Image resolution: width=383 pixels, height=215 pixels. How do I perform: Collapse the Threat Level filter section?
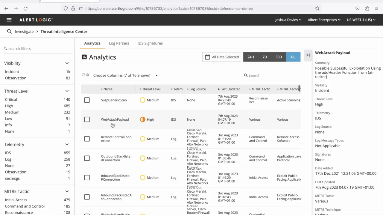click(x=67, y=91)
